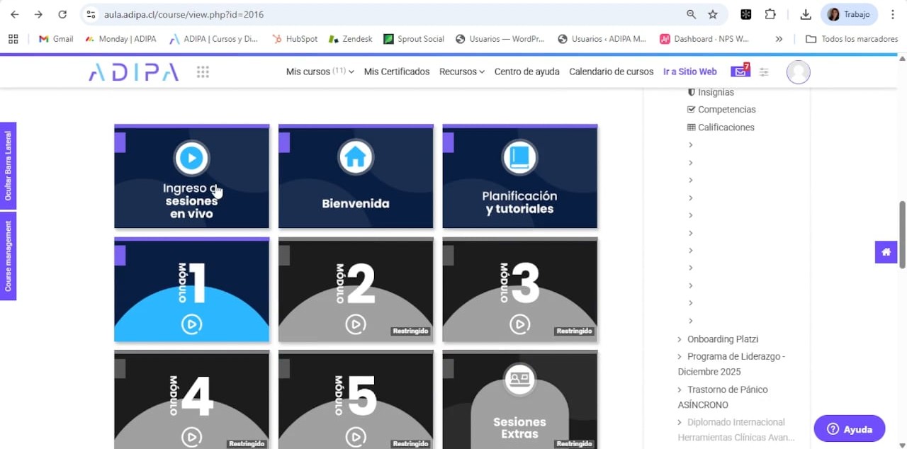
Task: Open the Monday | ADIPA bookmark
Action: (120, 39)
